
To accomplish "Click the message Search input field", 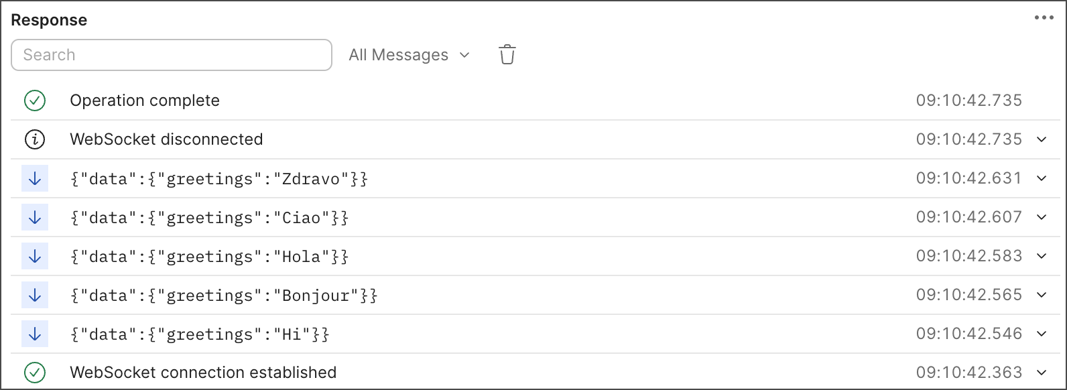I will point(172,55).
